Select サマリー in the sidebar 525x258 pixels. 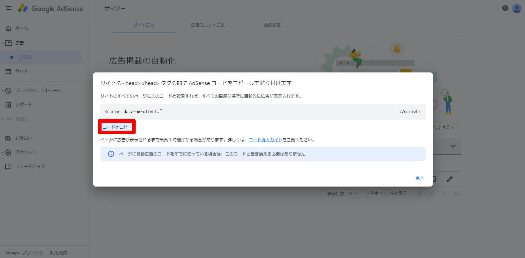pyautogui.click(x=41, y=57)
